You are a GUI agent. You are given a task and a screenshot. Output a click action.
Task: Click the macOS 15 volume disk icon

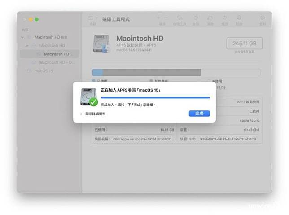[29, 71]
